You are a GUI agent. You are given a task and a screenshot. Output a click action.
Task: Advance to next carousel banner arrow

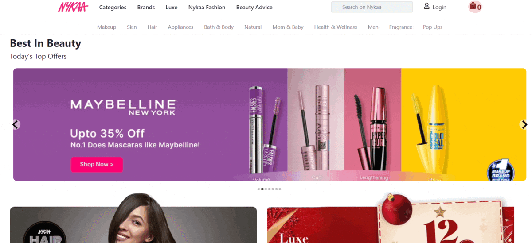pos(524,125)
